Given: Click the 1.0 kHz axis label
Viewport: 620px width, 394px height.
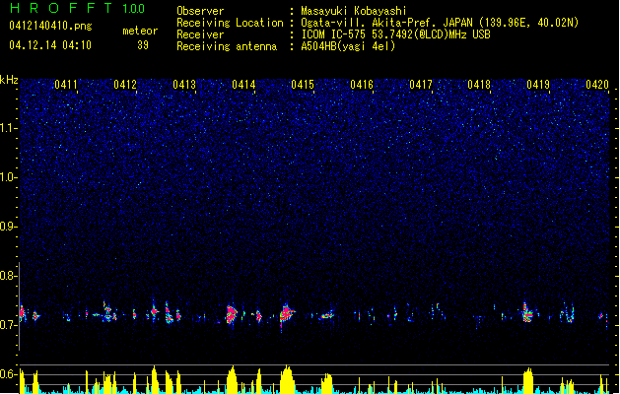Looking at the screenshot, I should (x=8, y=177).
